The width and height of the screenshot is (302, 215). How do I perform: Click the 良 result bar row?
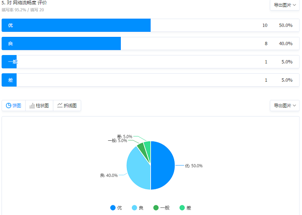pyautogui.click(x=150, y=43)
